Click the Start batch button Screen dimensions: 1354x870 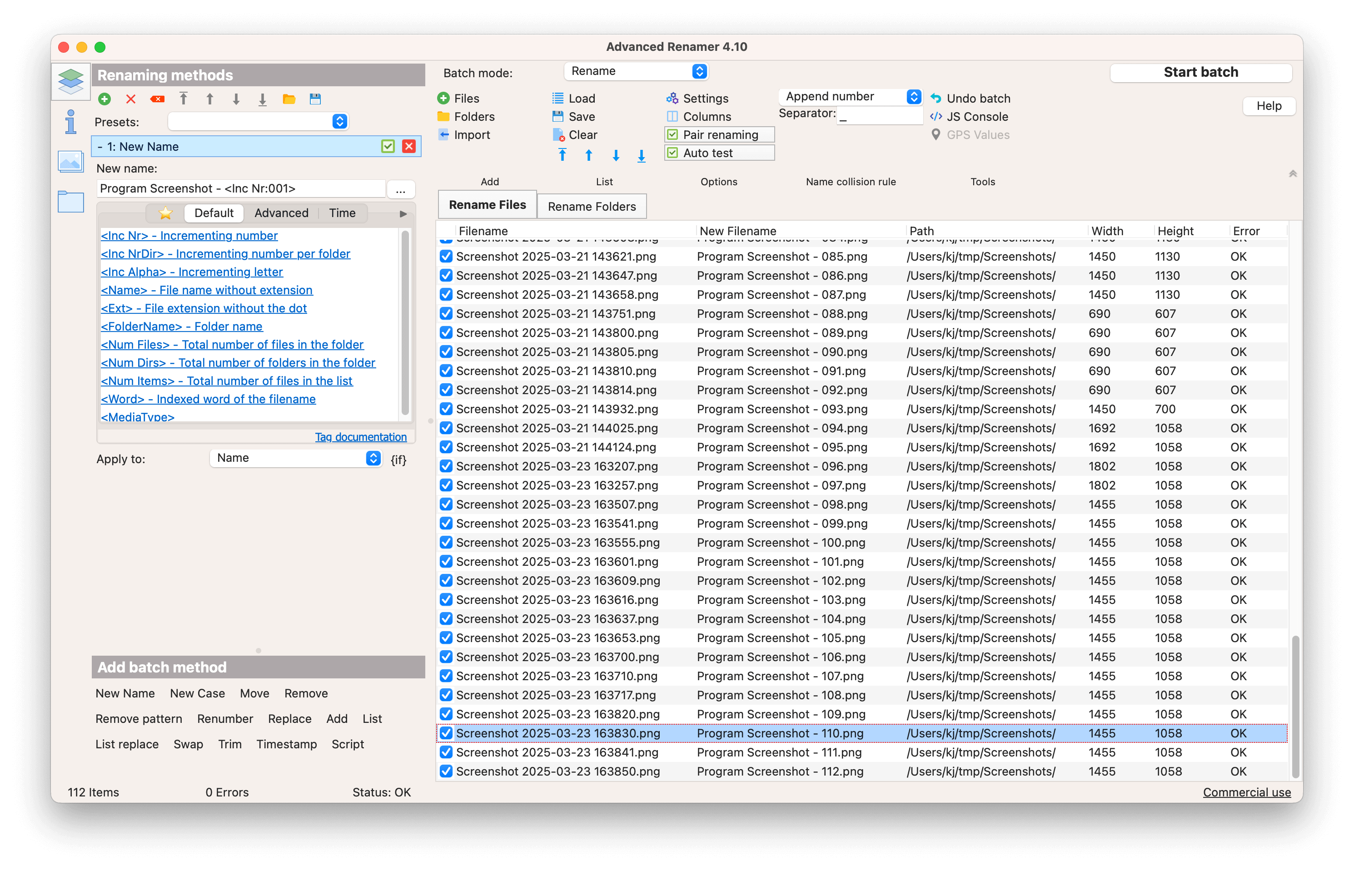click(1201, 72)
